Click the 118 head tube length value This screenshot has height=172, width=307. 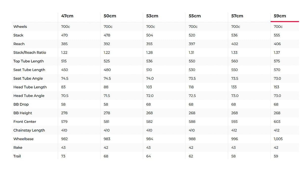(191, 87)
